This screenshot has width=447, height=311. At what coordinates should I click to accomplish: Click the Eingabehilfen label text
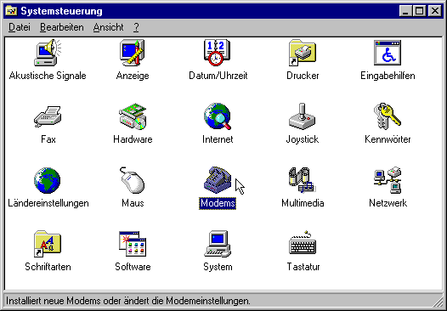[x=388, y=76]
